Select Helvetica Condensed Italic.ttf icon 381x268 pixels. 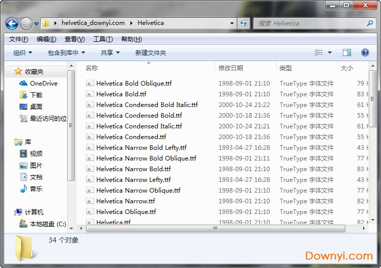tap(90, 126)
